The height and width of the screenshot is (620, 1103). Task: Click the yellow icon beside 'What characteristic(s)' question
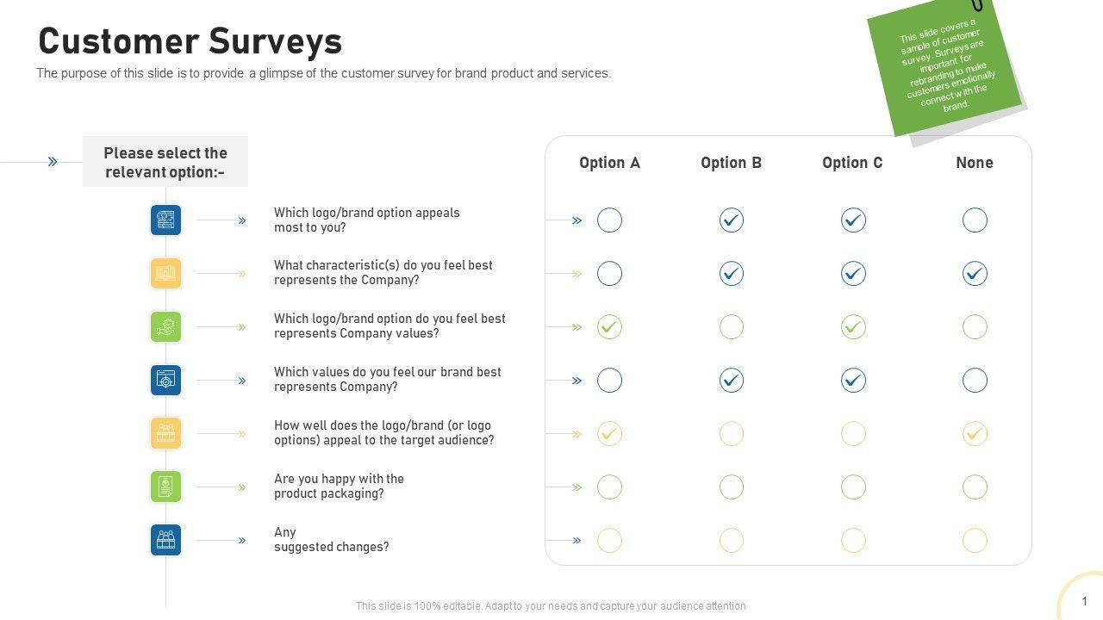point(166,274)
